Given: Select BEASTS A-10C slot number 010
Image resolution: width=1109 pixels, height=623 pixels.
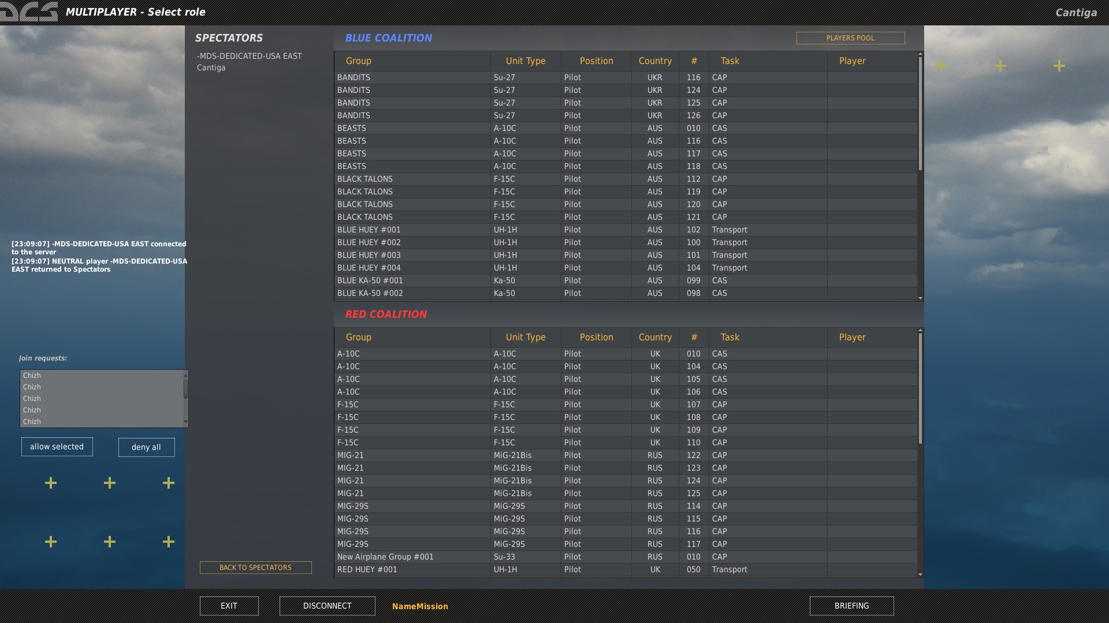Looking at the screenshot, I should pos(626,128).
